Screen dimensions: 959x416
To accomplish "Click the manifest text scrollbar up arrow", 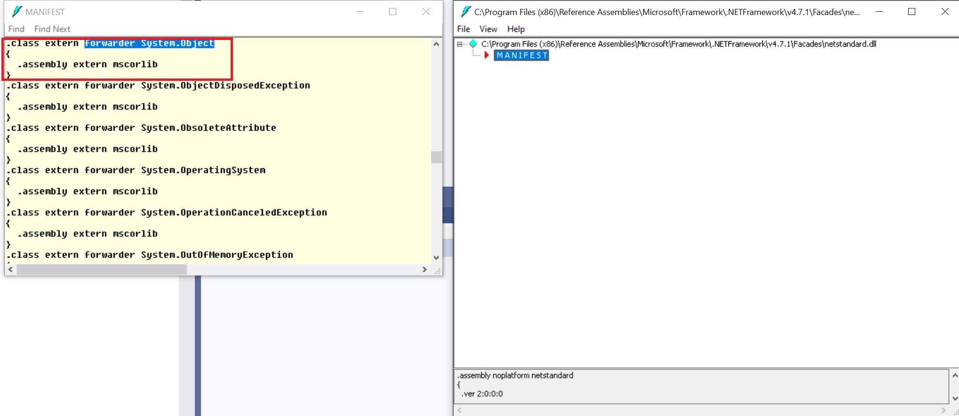I will pos(436,44).
